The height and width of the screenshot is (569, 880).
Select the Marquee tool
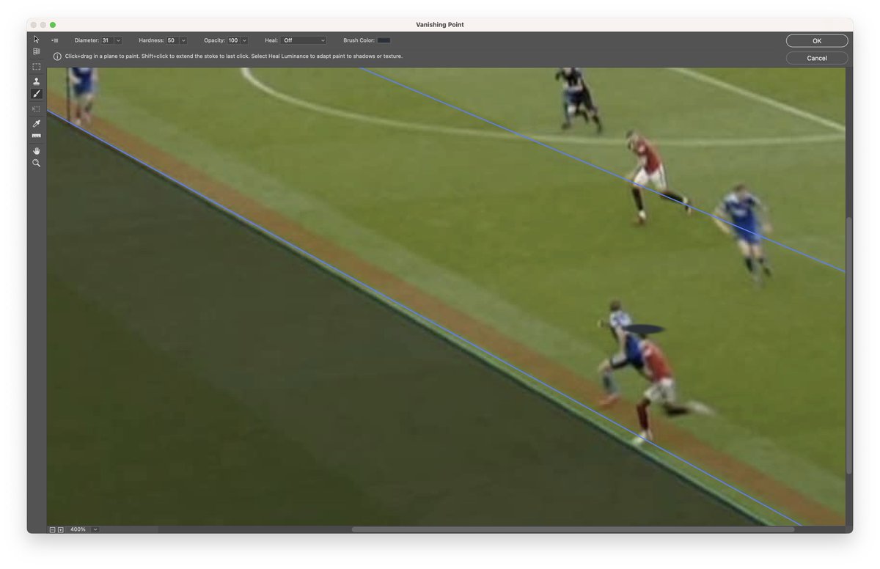click(36, 66)
